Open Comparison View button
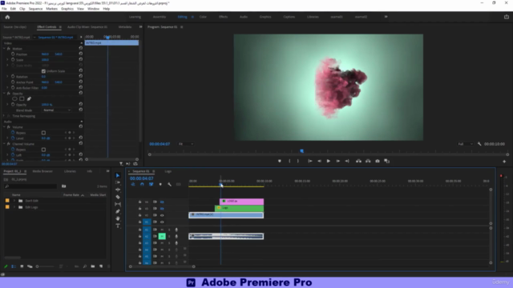513x288 pixels. tap(386, 161)
